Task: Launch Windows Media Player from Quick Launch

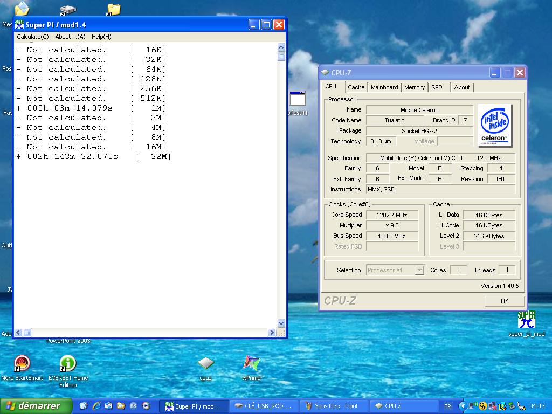Action: 146,406
